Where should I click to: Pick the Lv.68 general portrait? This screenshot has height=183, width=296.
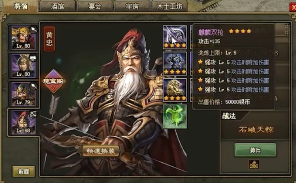point(24,122)
